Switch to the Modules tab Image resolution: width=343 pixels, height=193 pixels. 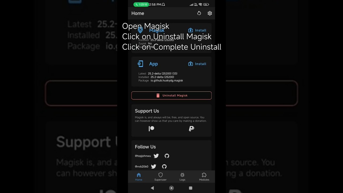click(204, 177)
